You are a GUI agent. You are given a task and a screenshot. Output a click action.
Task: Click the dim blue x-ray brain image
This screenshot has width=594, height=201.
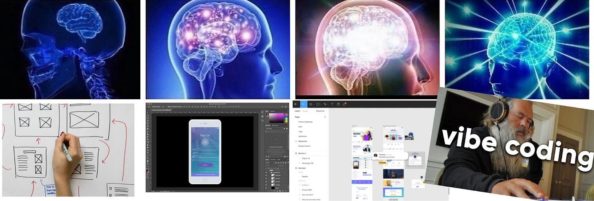click(x=70, y=49)
